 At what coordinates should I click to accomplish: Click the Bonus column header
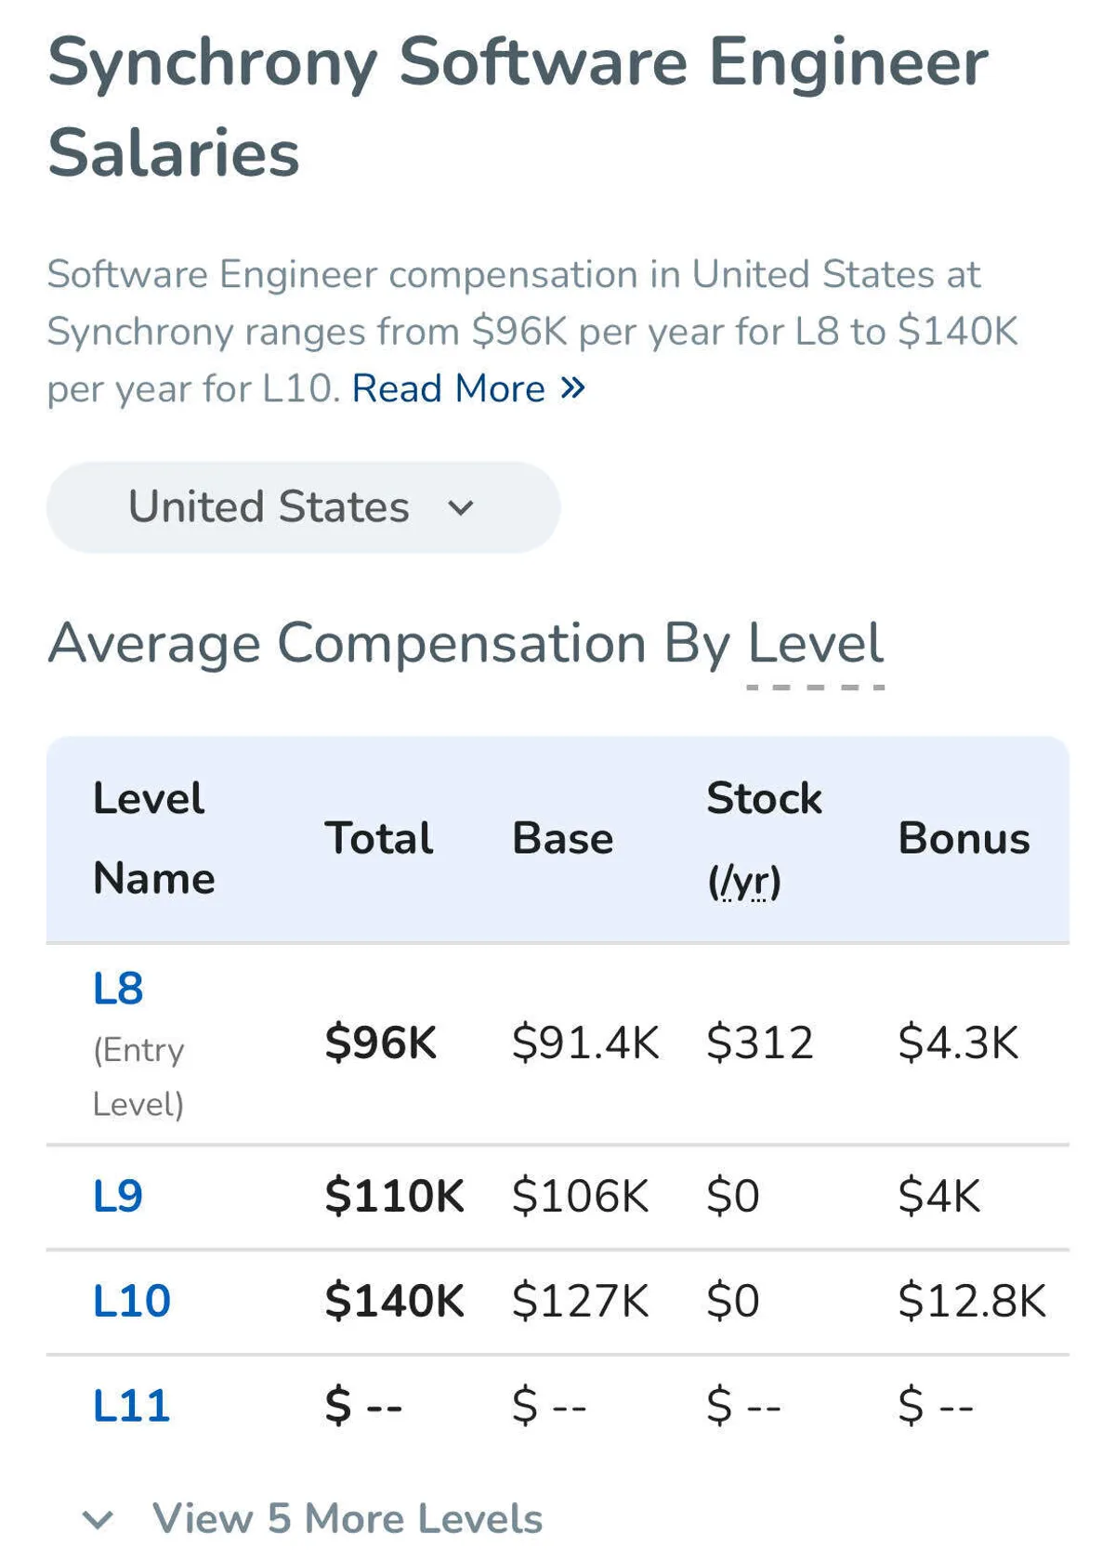964,838
